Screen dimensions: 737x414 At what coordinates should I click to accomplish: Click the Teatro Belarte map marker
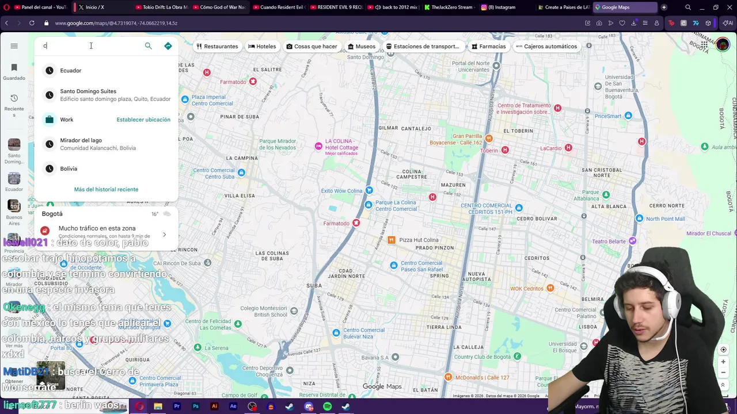[633, 241]
